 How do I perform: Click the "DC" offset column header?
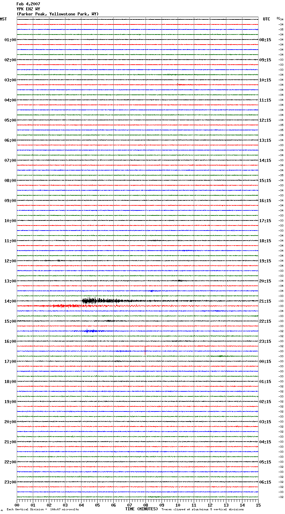pos(278,18)
